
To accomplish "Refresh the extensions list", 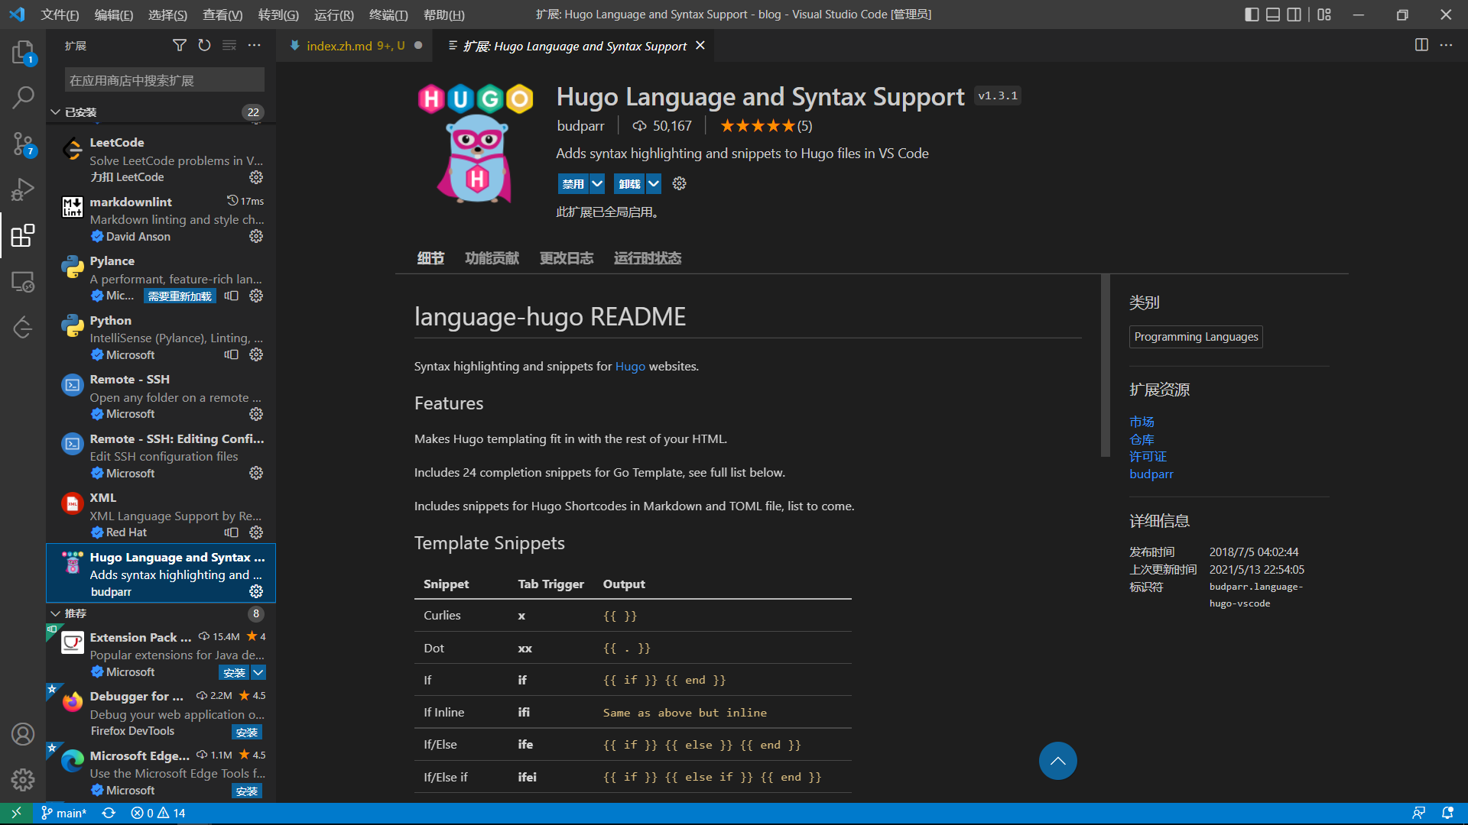I will (204, 46).
